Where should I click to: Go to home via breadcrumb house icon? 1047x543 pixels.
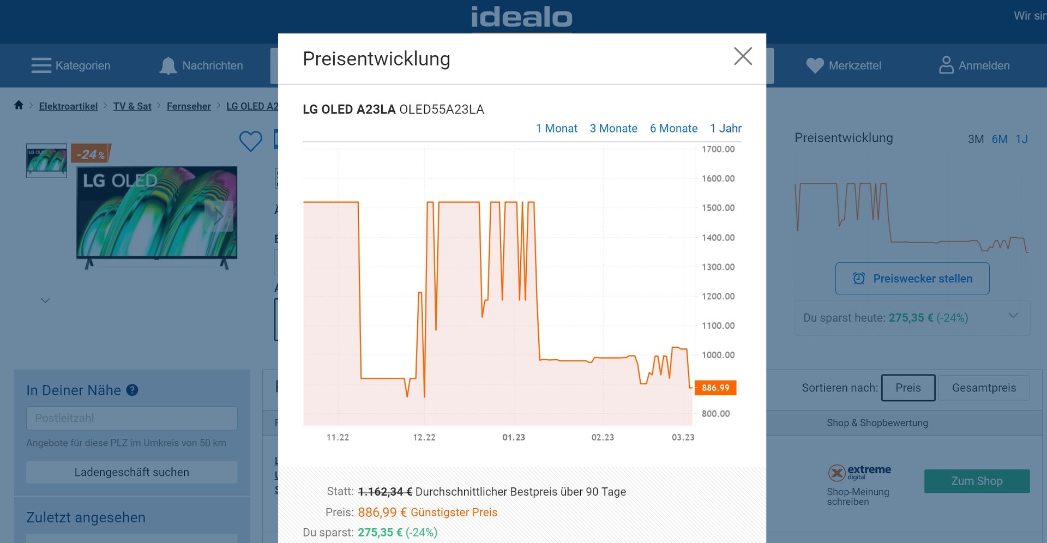[19, 105]
